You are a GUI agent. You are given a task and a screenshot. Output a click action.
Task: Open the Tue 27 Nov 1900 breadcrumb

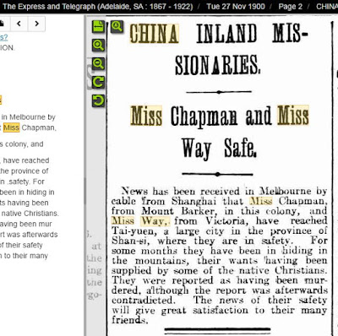click(x=236, y=6)
